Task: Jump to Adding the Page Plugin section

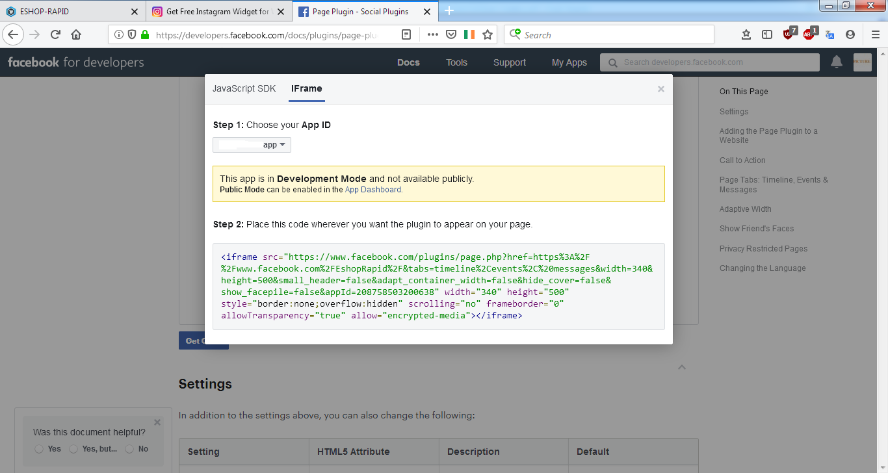Action: coord(768,135)
